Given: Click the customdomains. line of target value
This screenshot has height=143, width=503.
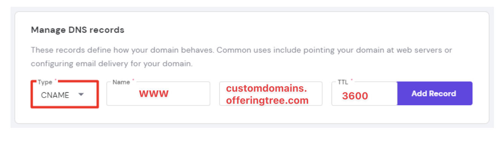Looking at the screenshot, I should coord(267,89).
